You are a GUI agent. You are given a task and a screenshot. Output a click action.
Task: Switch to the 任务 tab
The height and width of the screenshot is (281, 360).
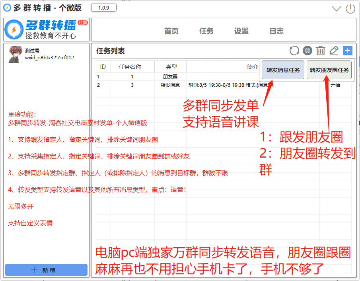(x=206, y=31)
